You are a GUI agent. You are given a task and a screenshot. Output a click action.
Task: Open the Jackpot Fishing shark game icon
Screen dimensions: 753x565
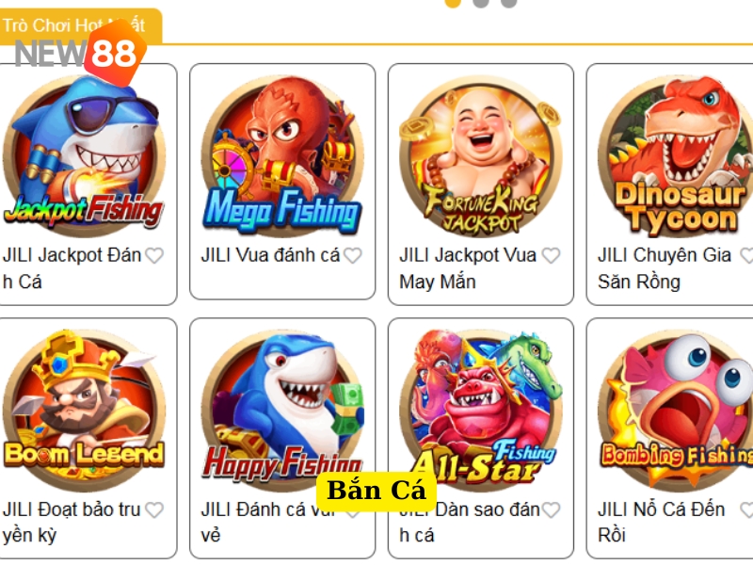(84, 155)
